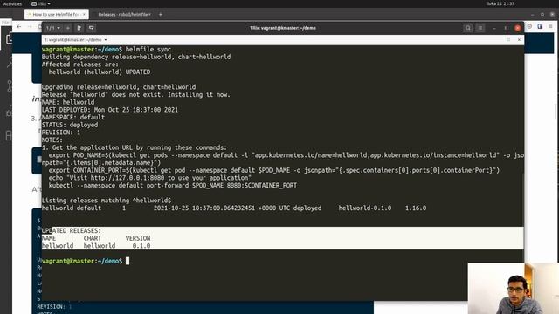Close the vagrant@kmaster terminal pane

(x=519, y=40)
